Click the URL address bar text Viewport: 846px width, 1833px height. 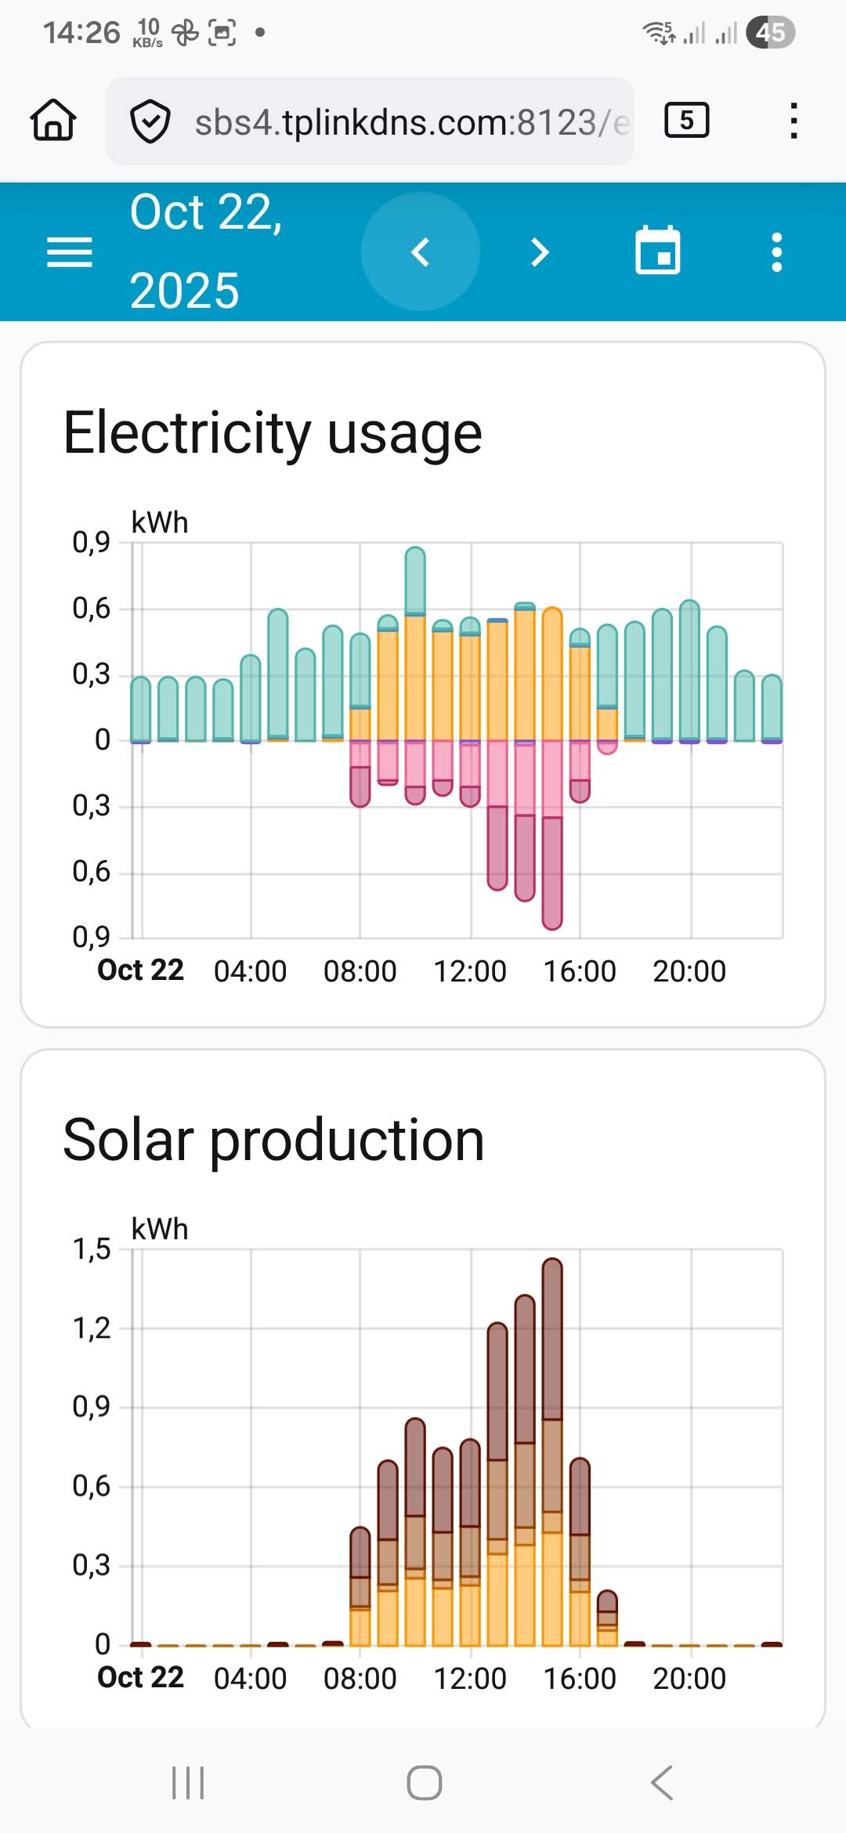[x=411, y=122]
